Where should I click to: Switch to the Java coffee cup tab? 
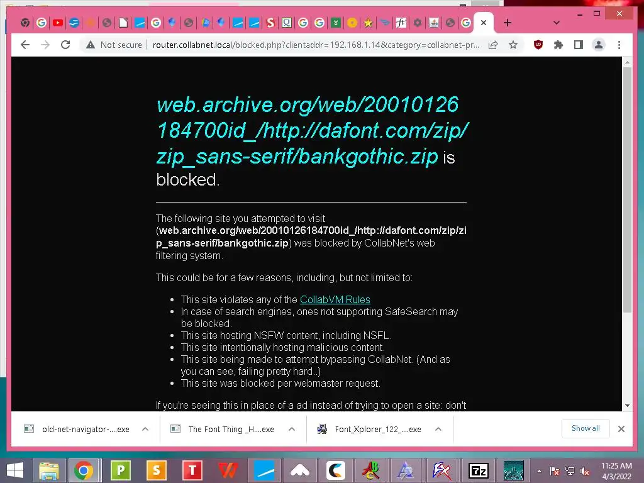434,23
